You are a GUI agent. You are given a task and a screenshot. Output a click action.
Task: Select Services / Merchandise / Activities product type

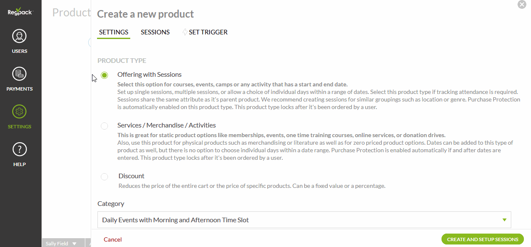point(105,126)
